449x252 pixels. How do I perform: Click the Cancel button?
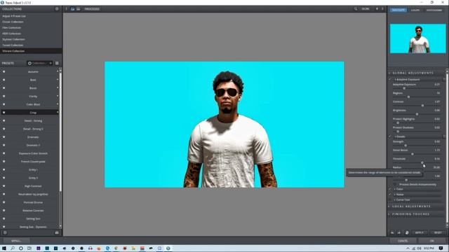(403, 241)
